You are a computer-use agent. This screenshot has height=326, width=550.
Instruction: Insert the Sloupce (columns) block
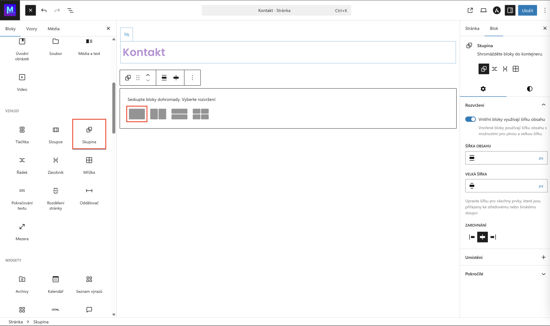pos(56,135)
